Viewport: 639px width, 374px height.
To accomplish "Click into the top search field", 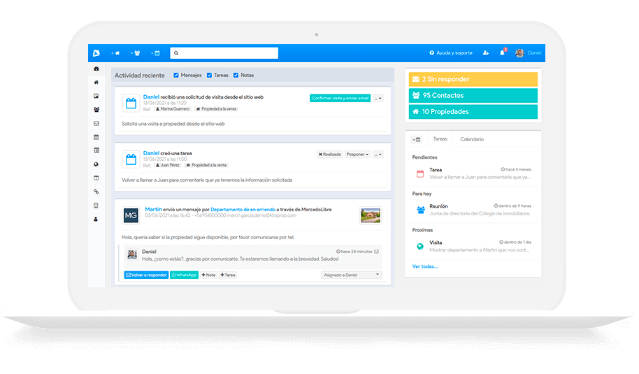I will tap(224, 53).
